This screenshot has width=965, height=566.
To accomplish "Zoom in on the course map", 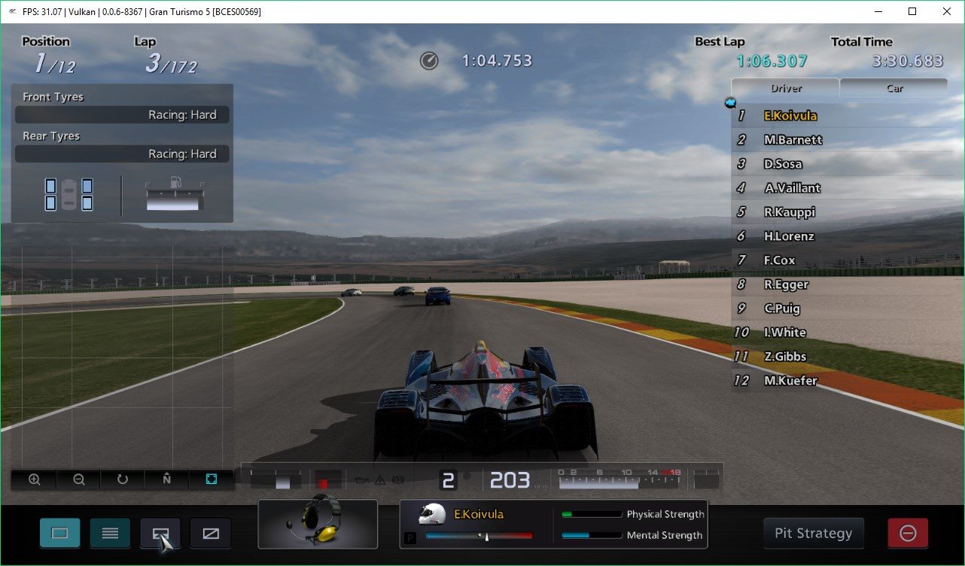I will pos(34,479).
